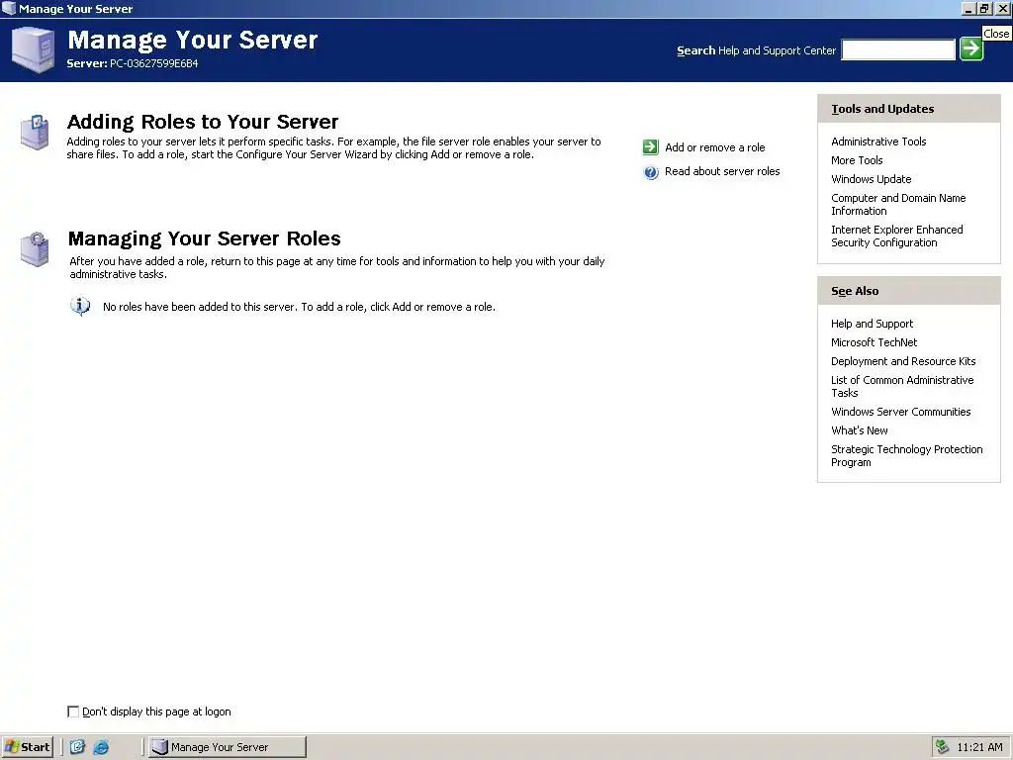The width and height of the screenshot is (1013, 760).
Task: Open Deployment and Resource Kits link
Action: (903, 361)
